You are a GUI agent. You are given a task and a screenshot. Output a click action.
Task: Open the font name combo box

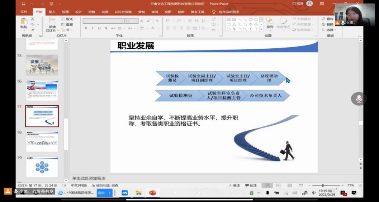104,21
